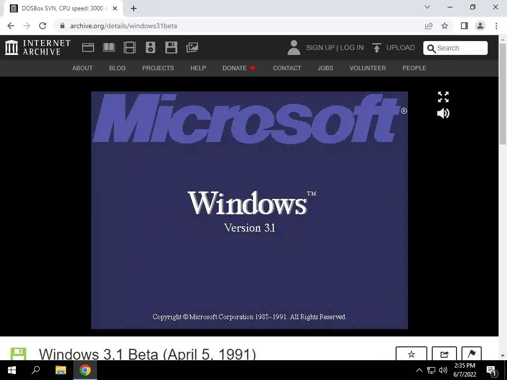Screen dimensions: 507x380
Task: Open the PROJECTS menu item
Action: pos(158,68)
